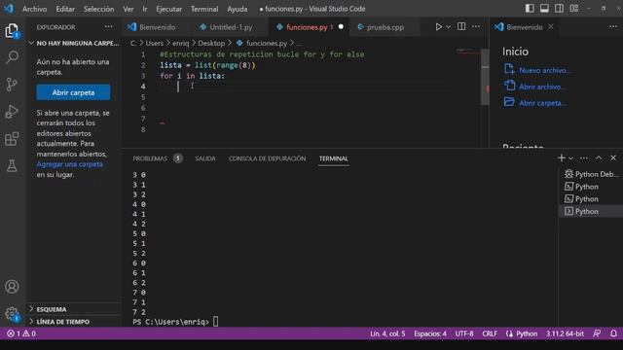Image resolution: width=623 pixels, height=350 pixels.
Task: Open notifications bell in status bar
Action: (613, 333)
